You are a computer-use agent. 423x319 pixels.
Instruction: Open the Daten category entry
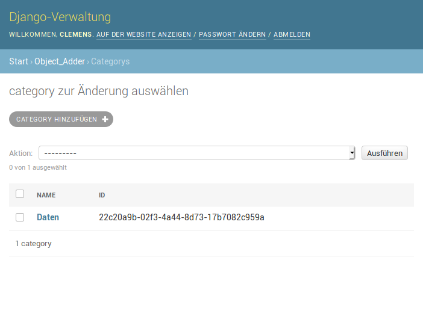coord(48,217)
